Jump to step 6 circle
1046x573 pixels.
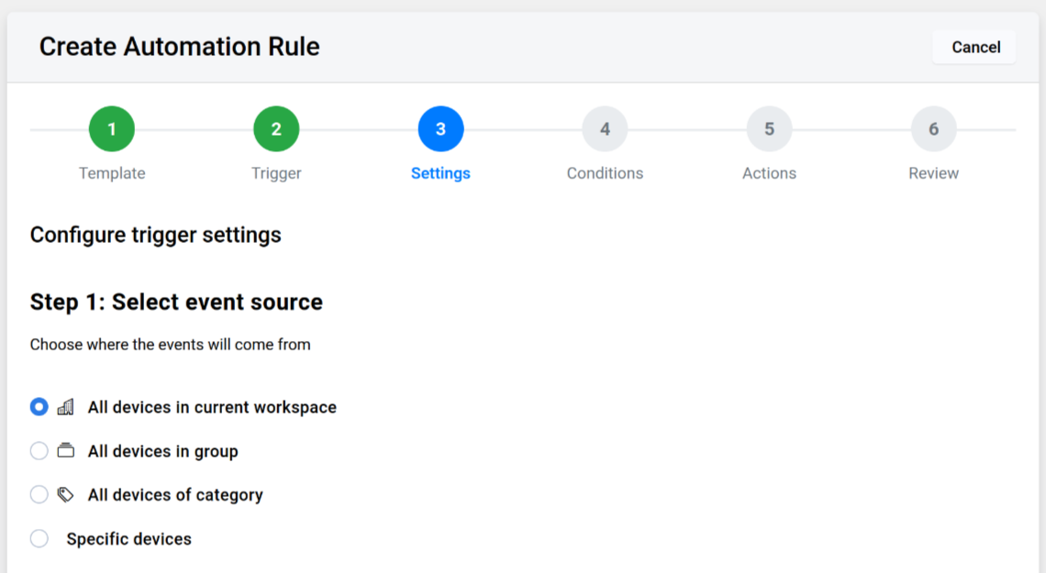pos(933,129)
